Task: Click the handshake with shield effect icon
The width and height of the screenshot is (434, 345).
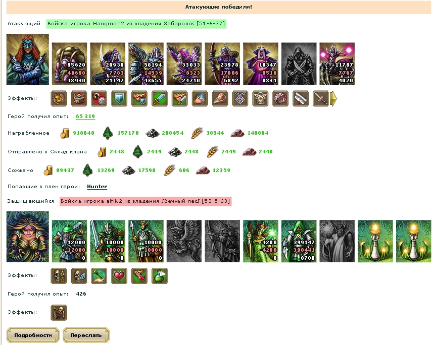Action: tap(139, 98)
